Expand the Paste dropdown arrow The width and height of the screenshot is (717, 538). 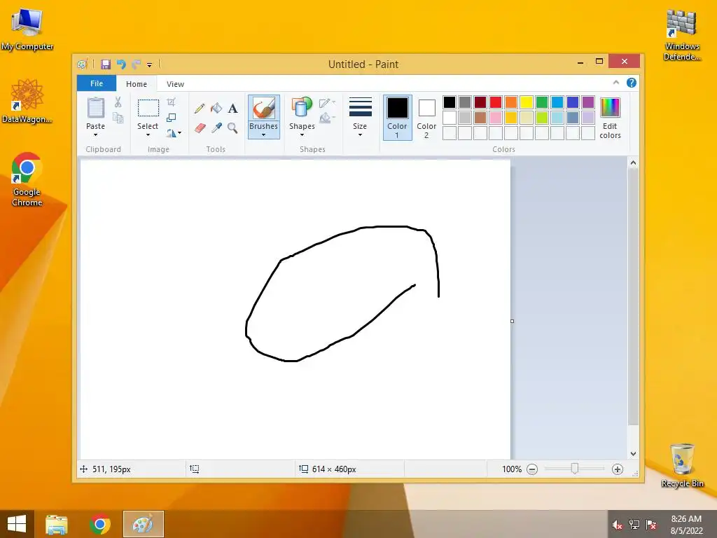95,135
